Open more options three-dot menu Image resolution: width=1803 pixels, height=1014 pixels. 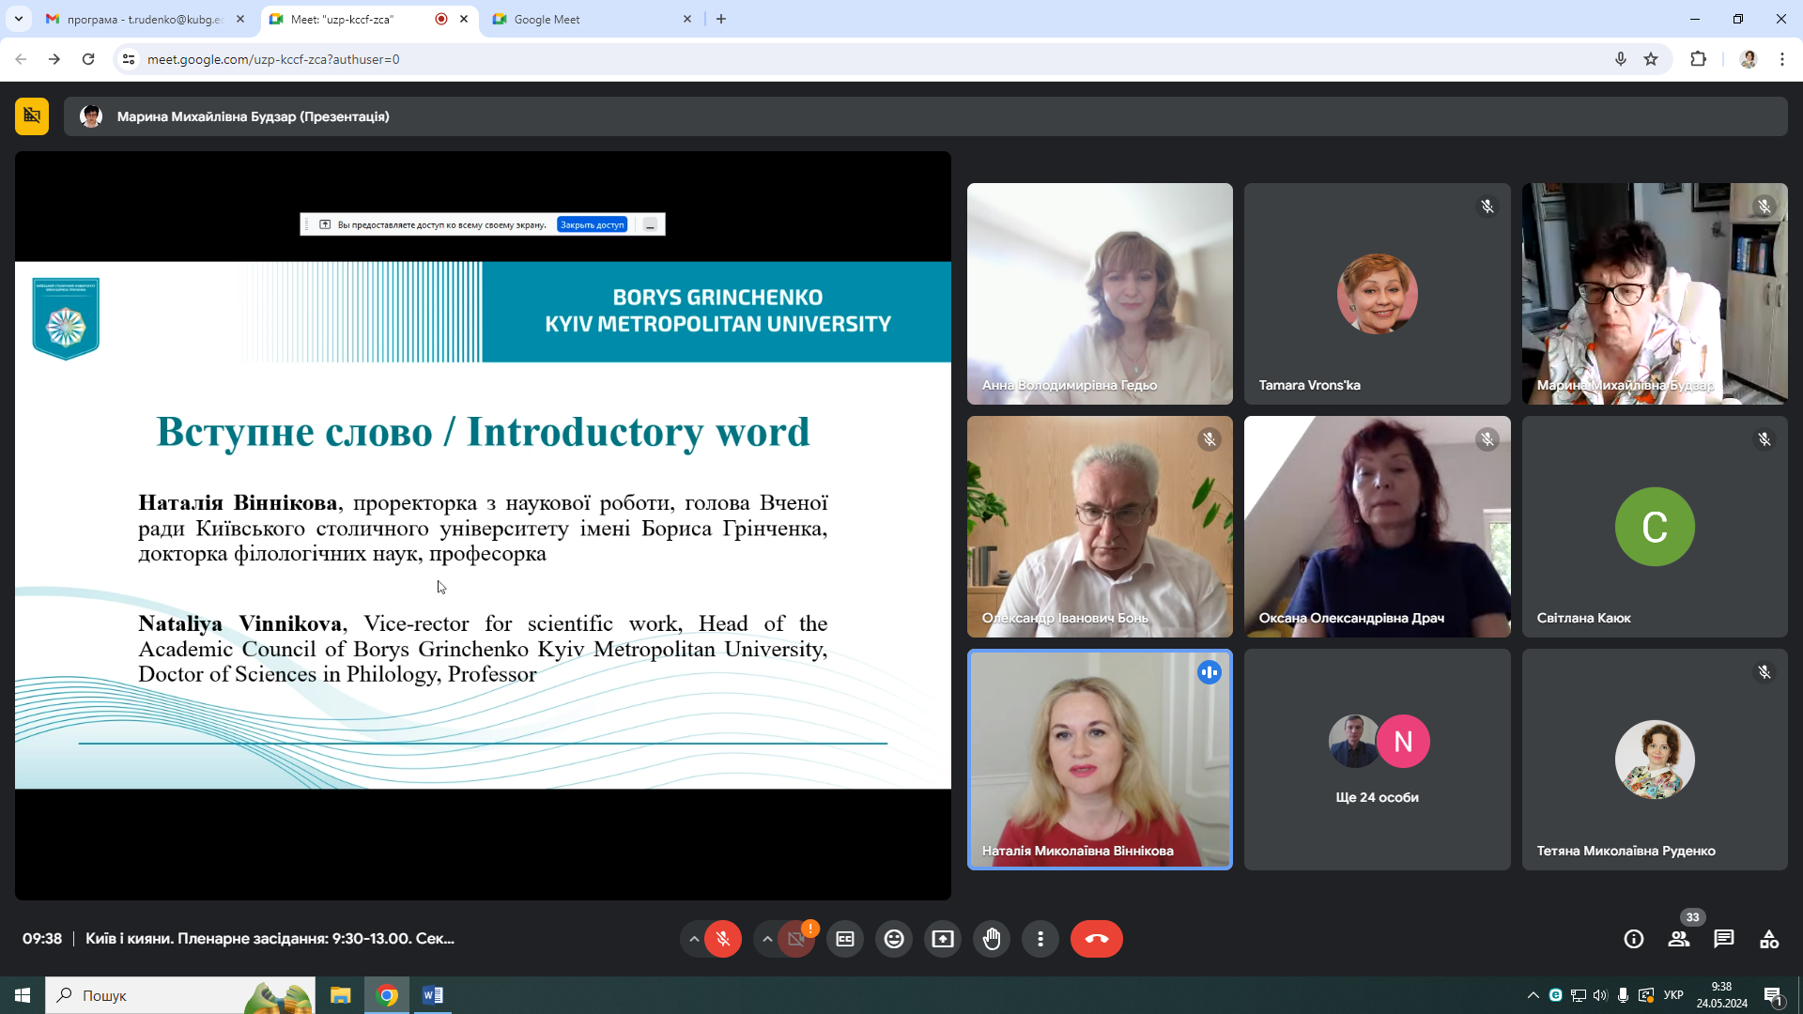(1040, 939)
